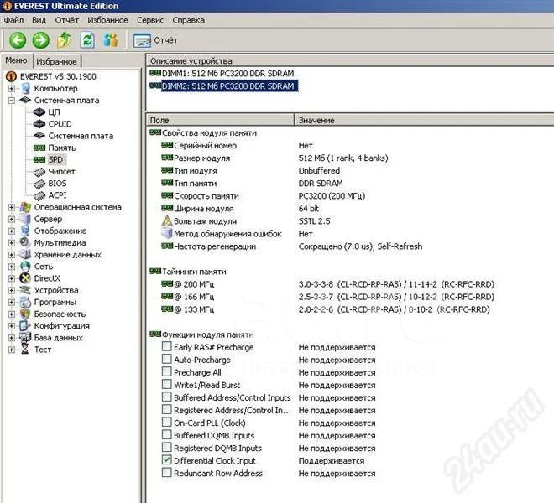
Task: Toggle Precharge All checkbox
Action: click(x=166, y=371)
